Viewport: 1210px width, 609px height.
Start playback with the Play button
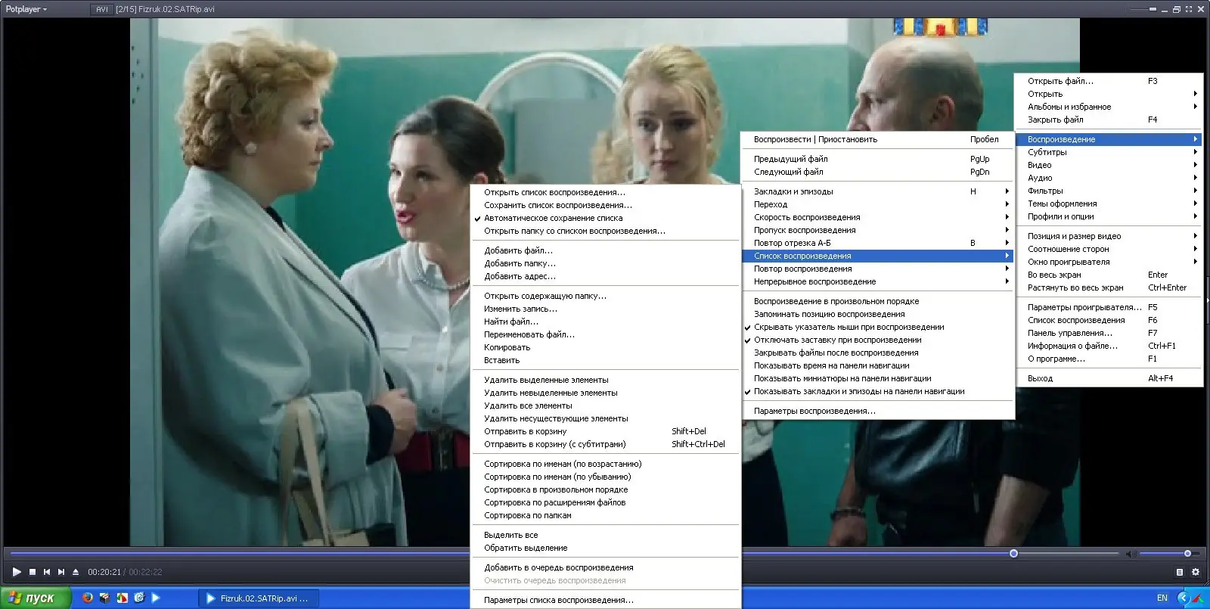(x=17, y=572)
